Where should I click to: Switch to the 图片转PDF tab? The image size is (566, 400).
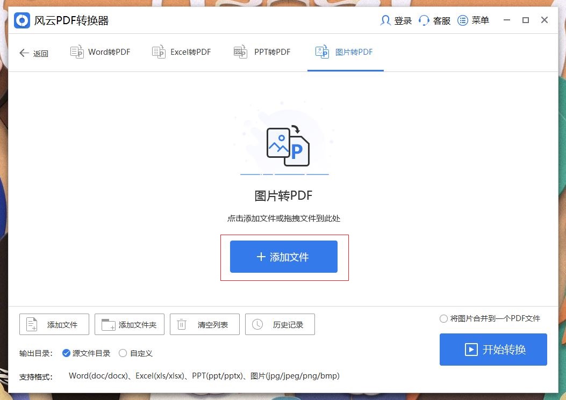(x=345, y=52)
